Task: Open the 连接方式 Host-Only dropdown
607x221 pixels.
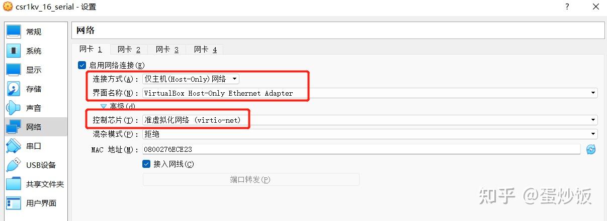Action: 191,79
